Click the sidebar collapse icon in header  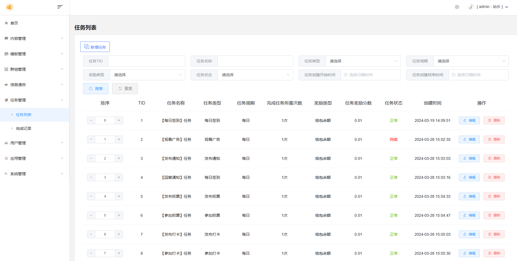point(60,7)
